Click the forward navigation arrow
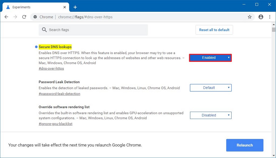 15,17
